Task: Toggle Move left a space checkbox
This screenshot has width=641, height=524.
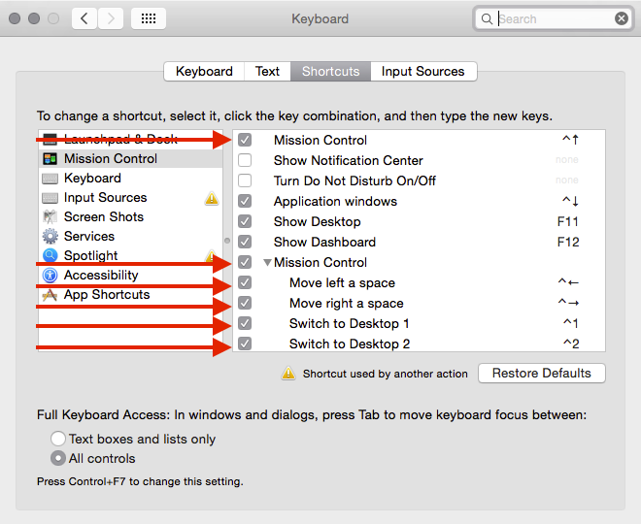Action: pos(245,282)
